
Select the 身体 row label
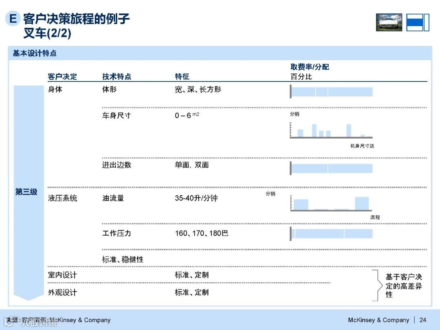click(55, 89)
